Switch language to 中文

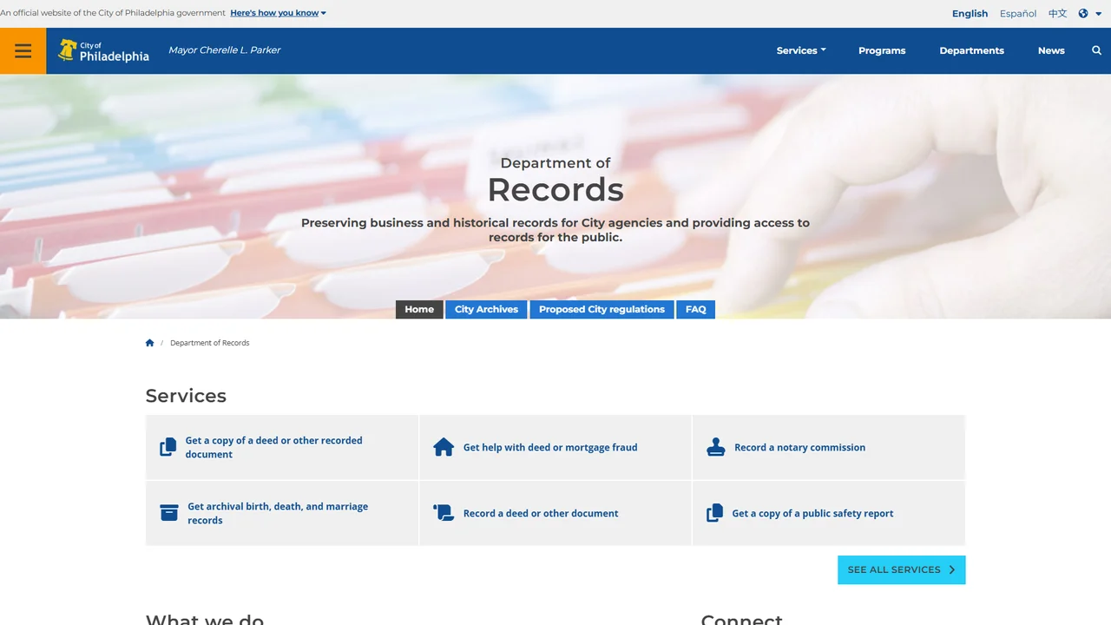[x=1057, y=13]
